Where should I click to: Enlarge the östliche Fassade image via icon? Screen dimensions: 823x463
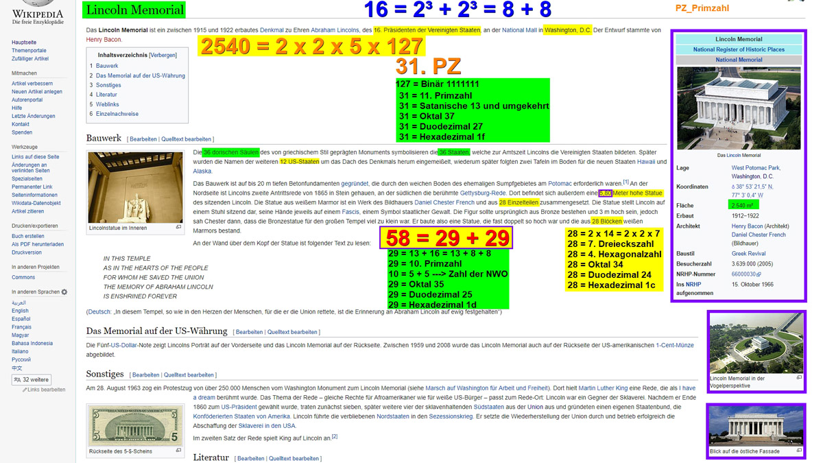click(x=799, y=451)
